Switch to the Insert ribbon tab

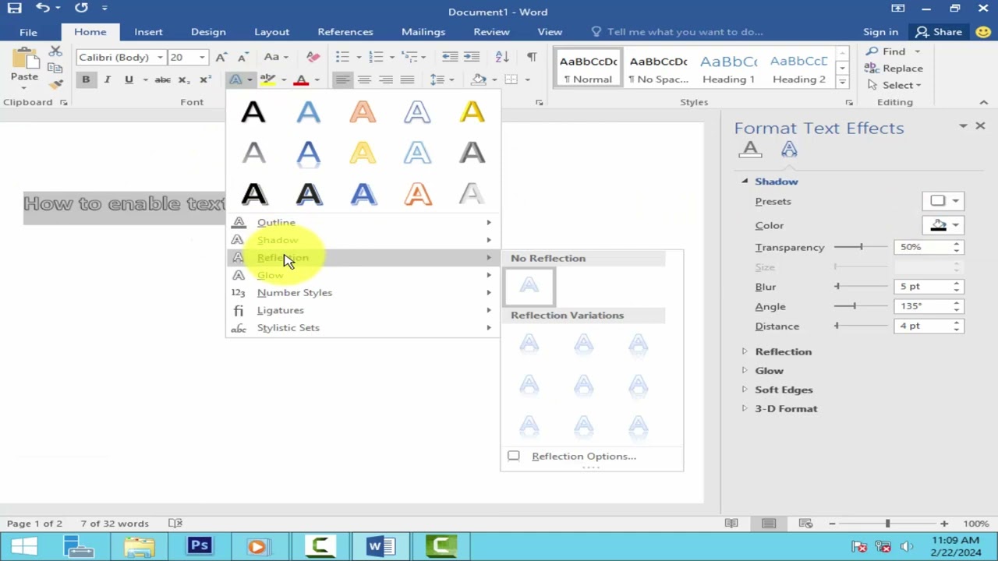point(148,32)
